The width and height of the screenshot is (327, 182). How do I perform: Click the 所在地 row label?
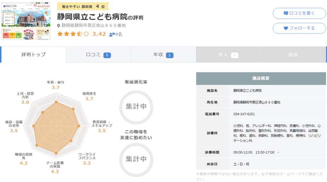(212, 102)
